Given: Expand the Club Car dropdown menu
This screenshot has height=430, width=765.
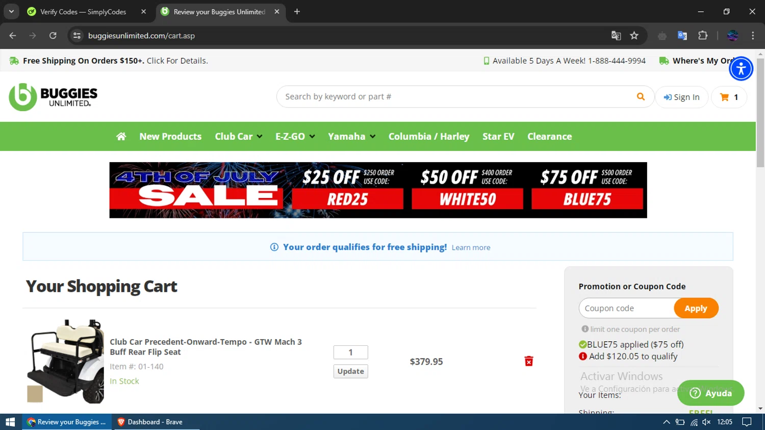Looking at the screenshot, I should point(239,136).
